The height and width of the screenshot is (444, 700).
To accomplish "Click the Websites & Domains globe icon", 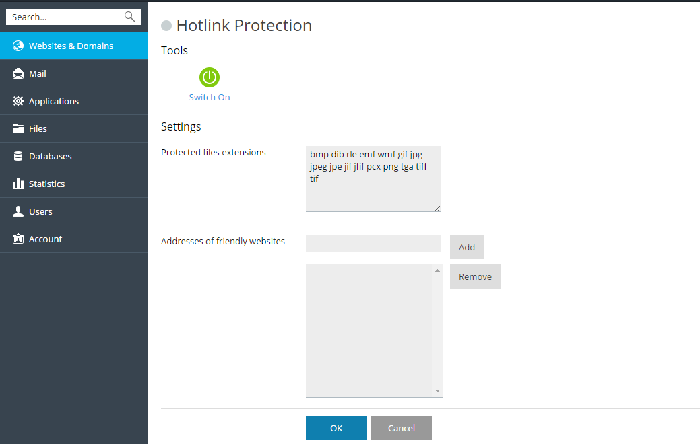I will tap(18, 46).
